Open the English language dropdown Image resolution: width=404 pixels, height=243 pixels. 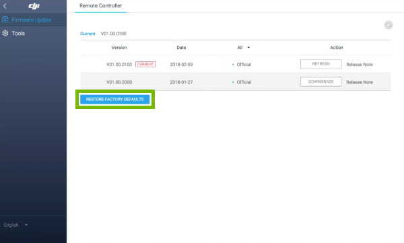pos(15,225)
